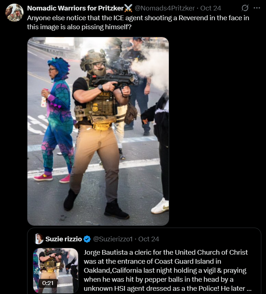Open the Grok explain-post icon
The image size is (266, 294).
click(245, 8)
